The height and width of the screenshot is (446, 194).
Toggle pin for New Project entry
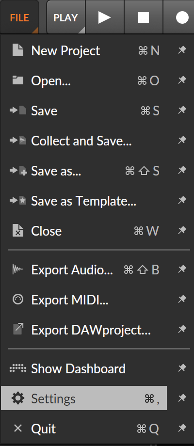pyautogui.click(x=182, y=50)
